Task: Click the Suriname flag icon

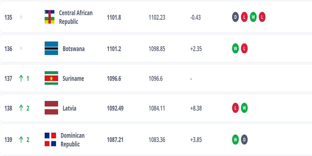Action: pos(51,78)
